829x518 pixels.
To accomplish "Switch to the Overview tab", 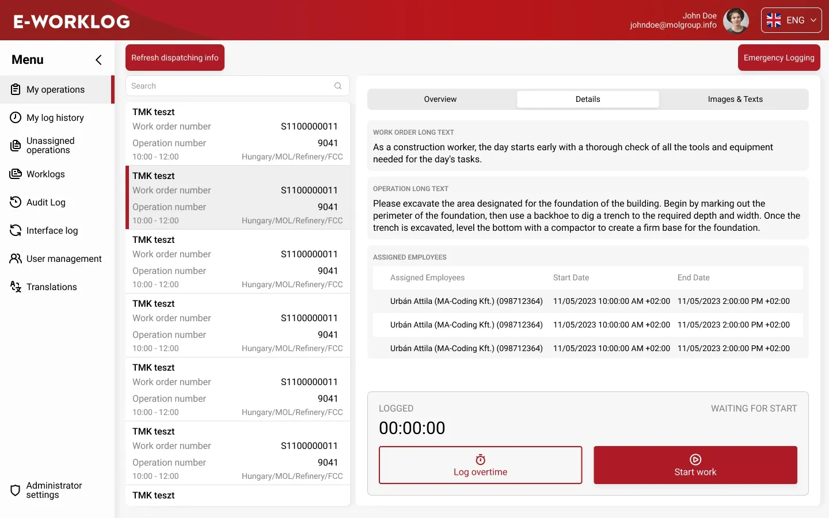I will (x=440, y=99).
